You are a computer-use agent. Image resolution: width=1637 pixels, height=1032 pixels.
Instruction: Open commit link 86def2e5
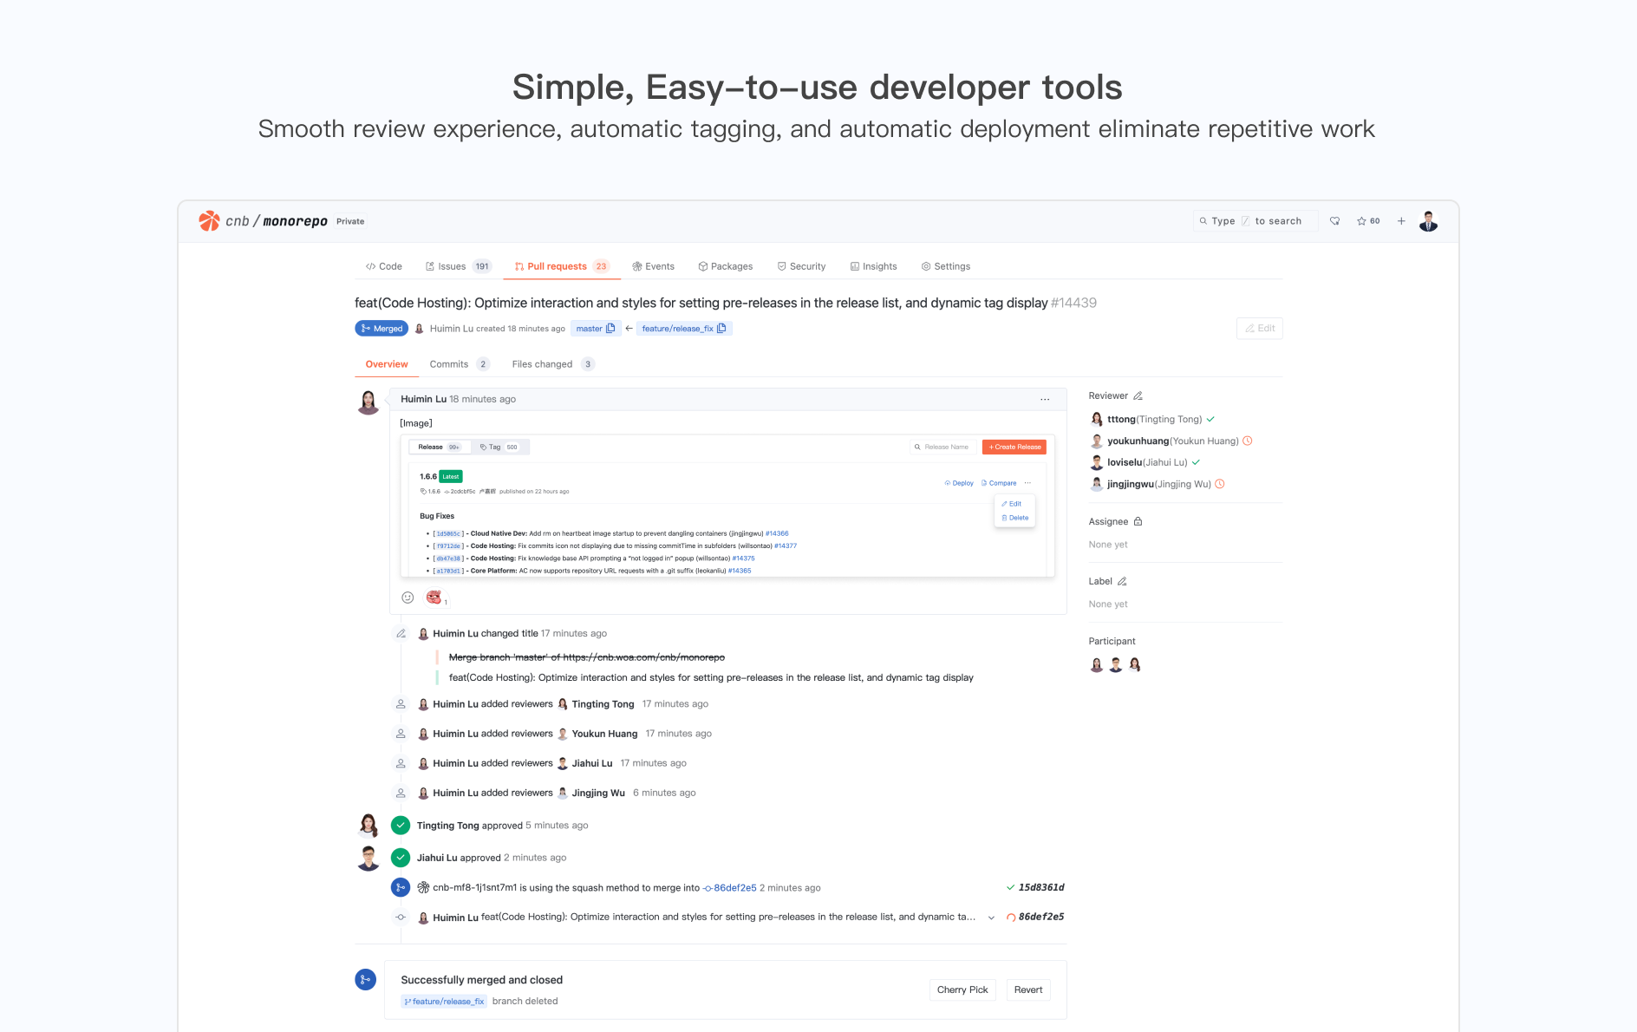pos(734,888)
